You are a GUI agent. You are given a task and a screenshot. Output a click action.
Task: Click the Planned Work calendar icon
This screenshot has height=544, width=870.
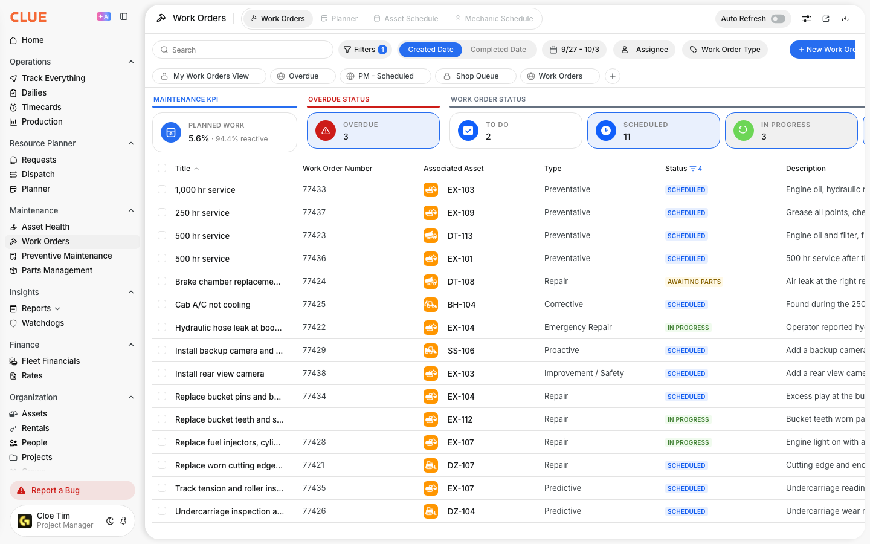click(x=171, y=133)
